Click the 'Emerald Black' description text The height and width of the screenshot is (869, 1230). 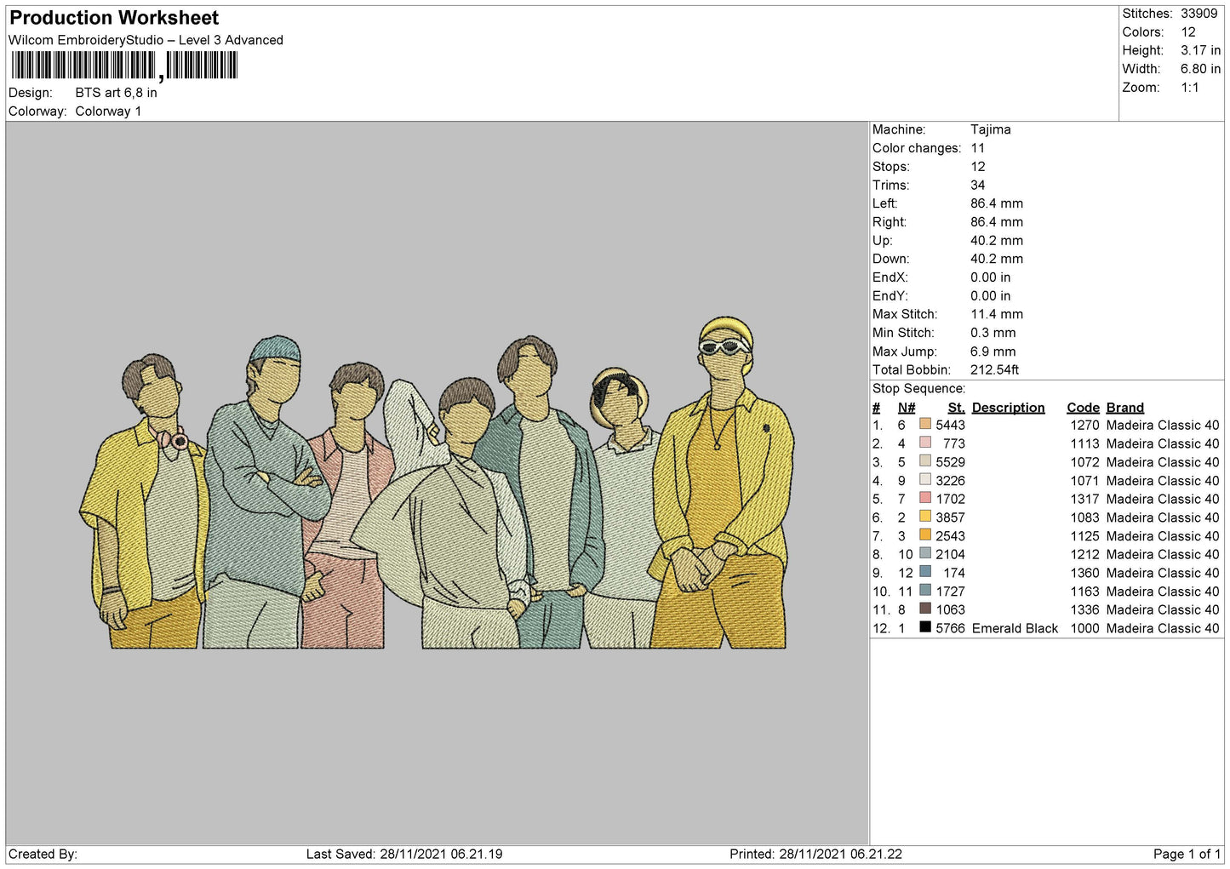[x=1015, y=628]
